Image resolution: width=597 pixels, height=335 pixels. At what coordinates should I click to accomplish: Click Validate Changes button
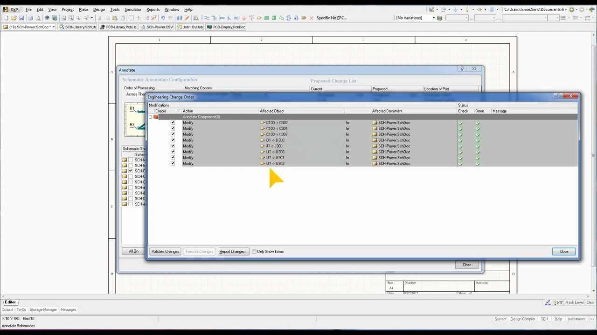click(x=165, y=252)
